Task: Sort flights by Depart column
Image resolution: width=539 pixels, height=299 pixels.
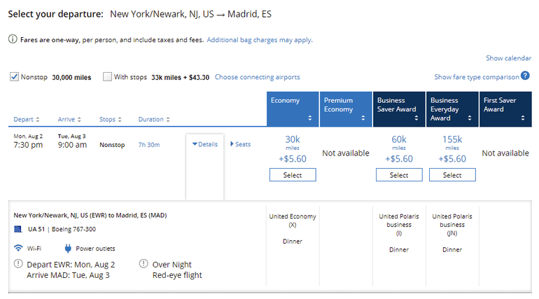Action: click(x=27, y=119)
